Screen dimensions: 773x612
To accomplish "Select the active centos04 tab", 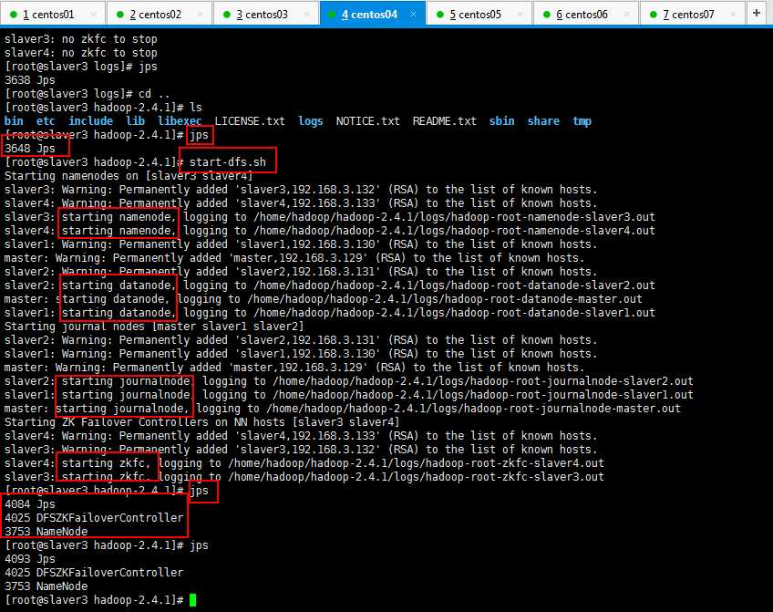I will [x=373, y=15].
